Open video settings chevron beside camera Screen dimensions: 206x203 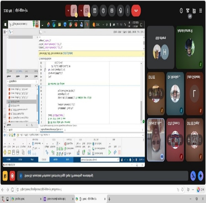[81, 11]
